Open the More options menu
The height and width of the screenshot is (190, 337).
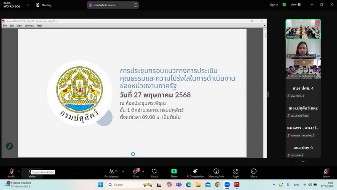[254, 173]
